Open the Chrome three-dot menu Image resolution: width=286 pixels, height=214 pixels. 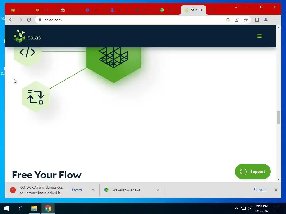(x=275, y=20)
